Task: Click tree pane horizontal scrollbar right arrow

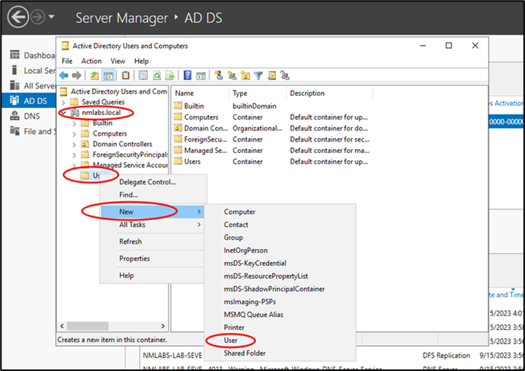Action: [163, 326]
